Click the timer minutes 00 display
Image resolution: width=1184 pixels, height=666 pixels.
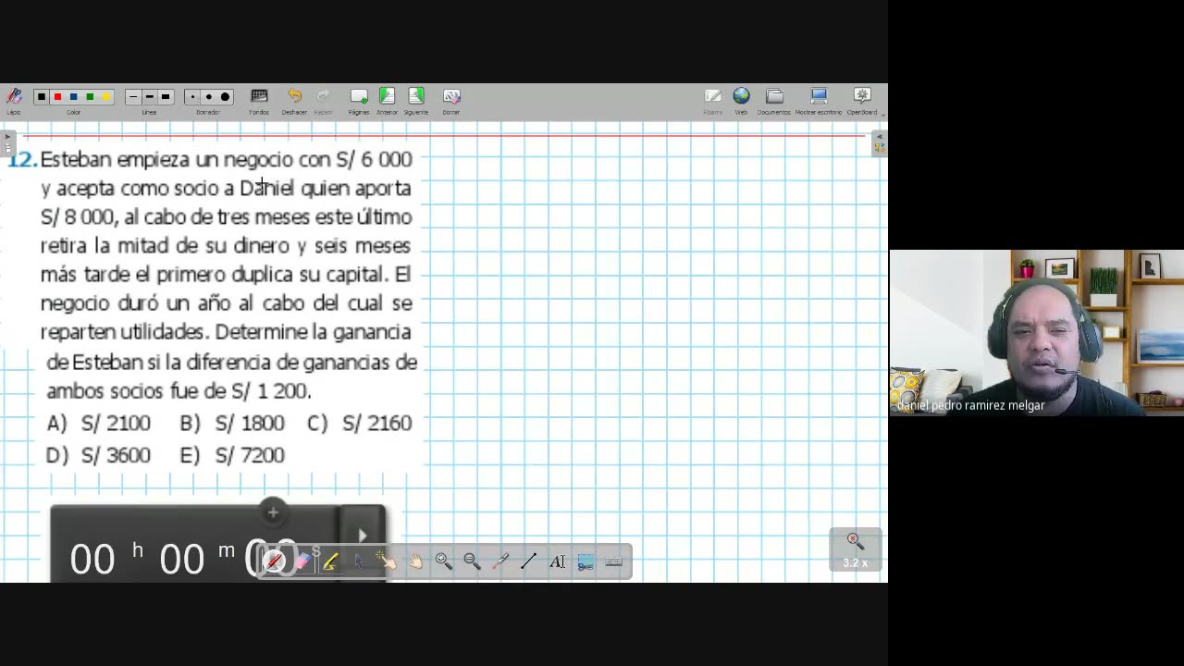tap(182, 560)
